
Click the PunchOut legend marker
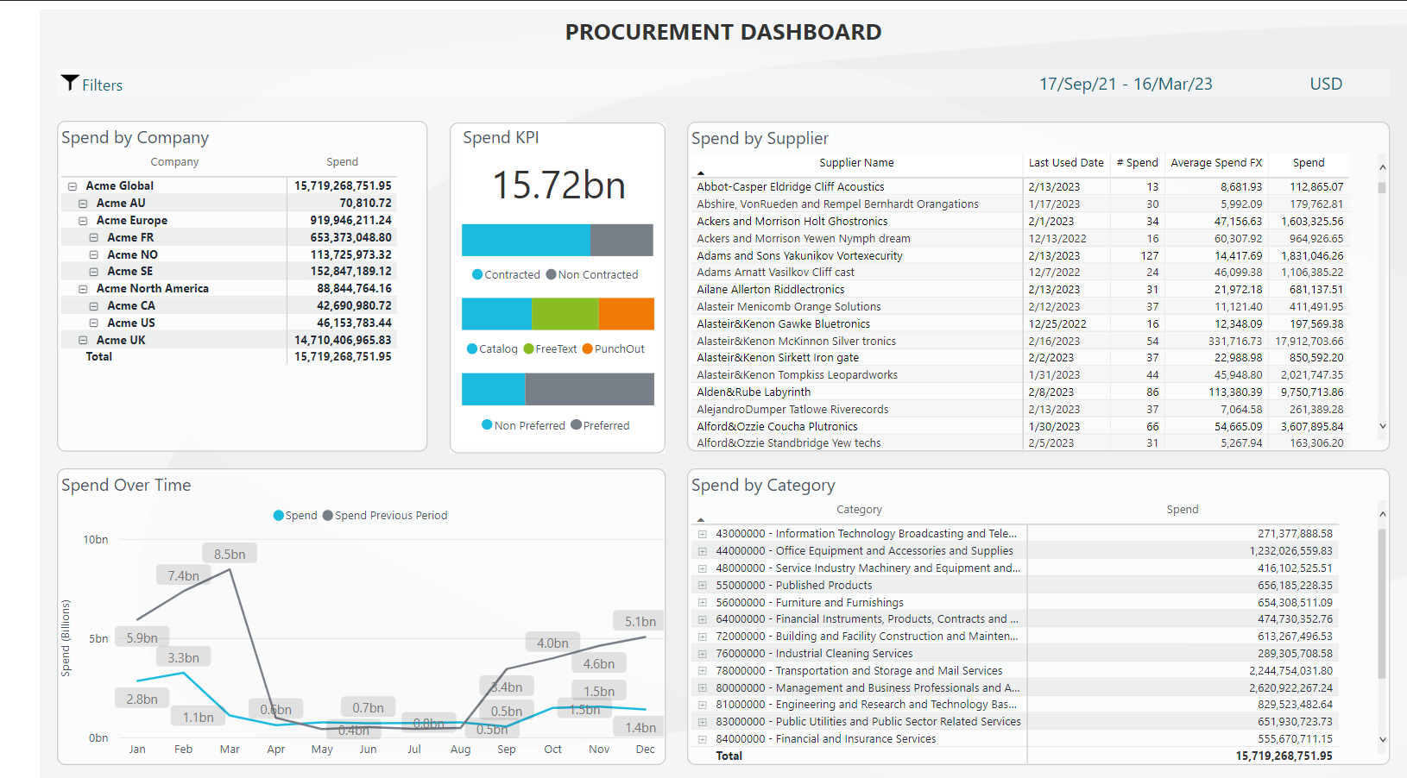587,348
